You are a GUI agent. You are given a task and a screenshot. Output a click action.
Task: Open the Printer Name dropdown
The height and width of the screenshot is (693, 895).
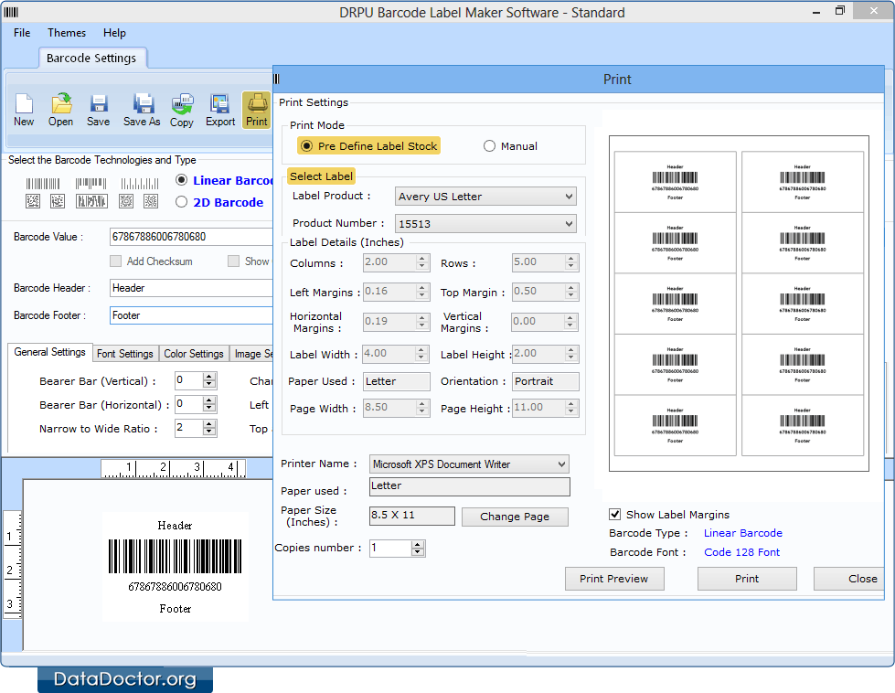tap(469, 464)
